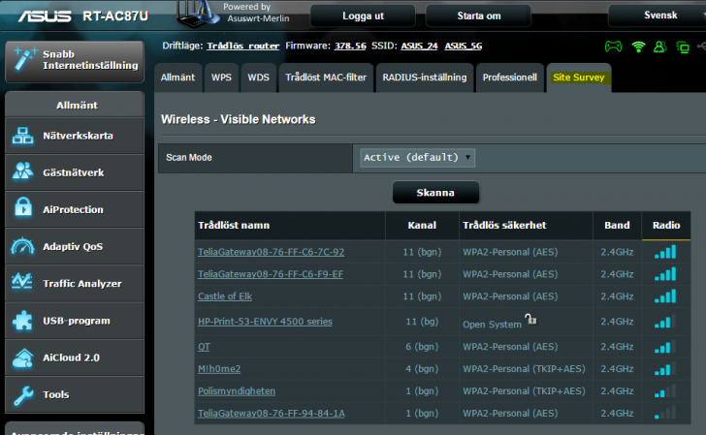Open the Scan Mode dropdown
This screenshot has width=706, height=435.
tap(417, 158)
